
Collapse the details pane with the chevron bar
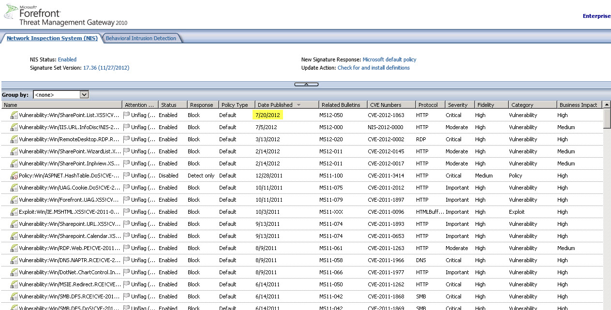coord(306,85)
